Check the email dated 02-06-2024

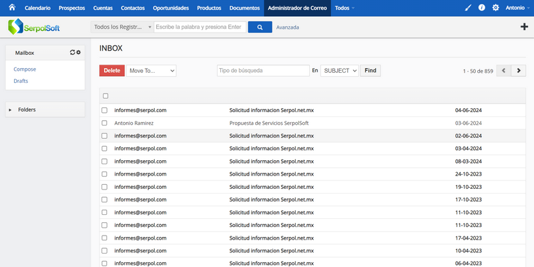tap(105, 136)
